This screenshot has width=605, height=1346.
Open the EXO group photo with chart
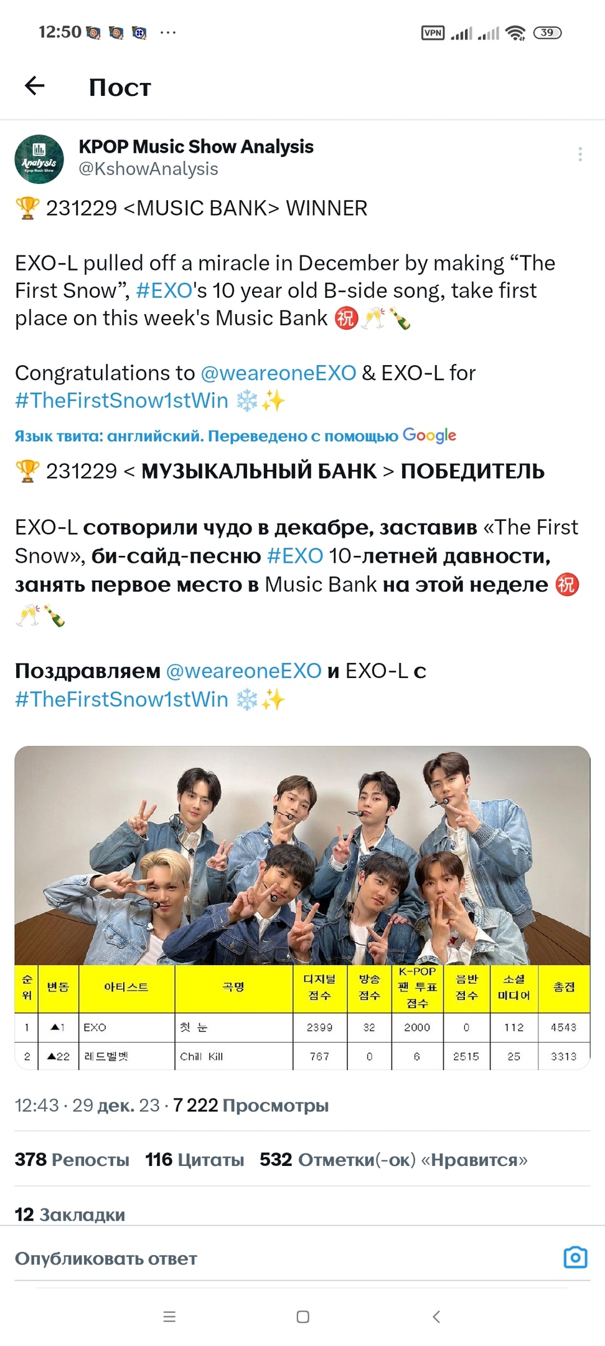click(302, 908)
